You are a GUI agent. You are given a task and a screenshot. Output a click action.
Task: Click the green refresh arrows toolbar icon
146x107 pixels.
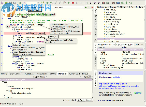click(x=131, y=3)
